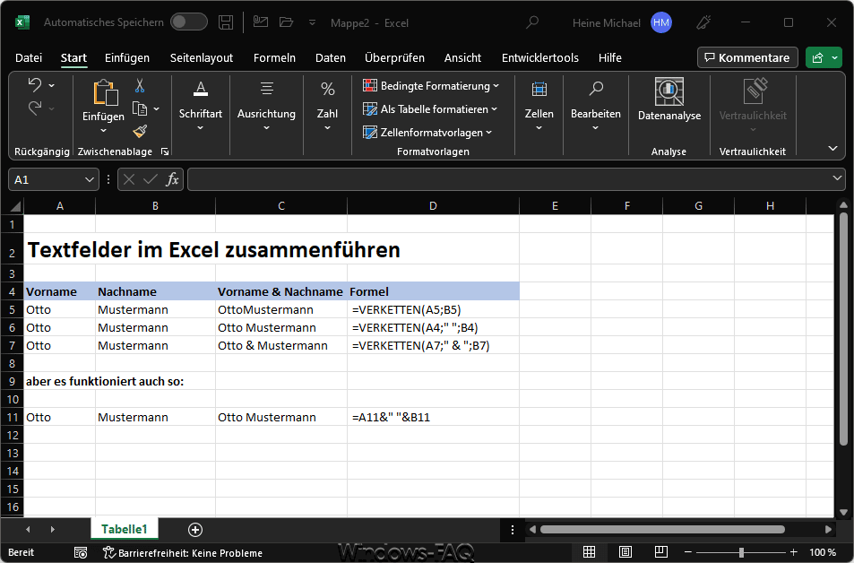854x563 pixels.
Task: Open the Formeln ribbon tab
Action: point(274,57)
